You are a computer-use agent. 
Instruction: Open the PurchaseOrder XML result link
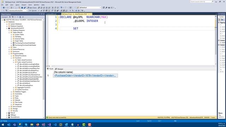tap(85, 75)
